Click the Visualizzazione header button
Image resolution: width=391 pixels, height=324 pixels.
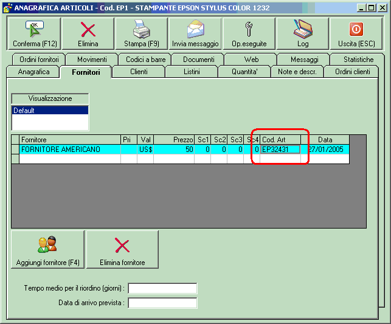pos(50,98)
